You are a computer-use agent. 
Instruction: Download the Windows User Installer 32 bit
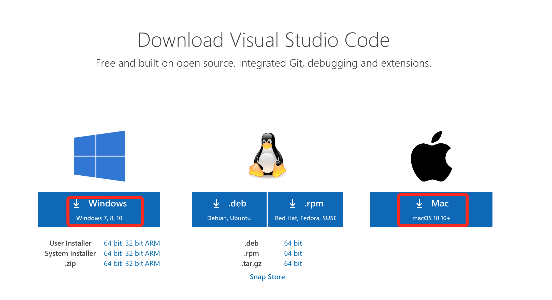[x=134, y=243]
